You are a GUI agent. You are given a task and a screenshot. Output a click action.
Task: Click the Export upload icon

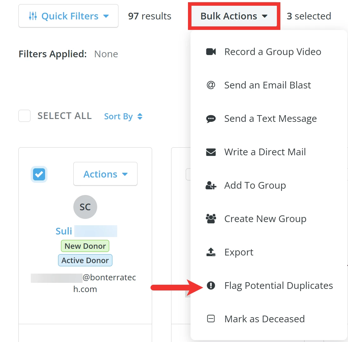tap(211, 252)
